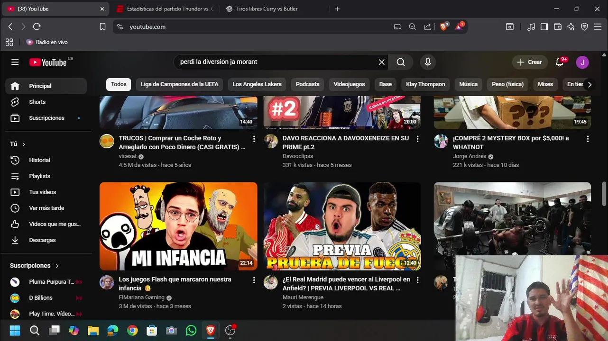
Task: Open vicesat channel name
Action: tap(128, 156)
